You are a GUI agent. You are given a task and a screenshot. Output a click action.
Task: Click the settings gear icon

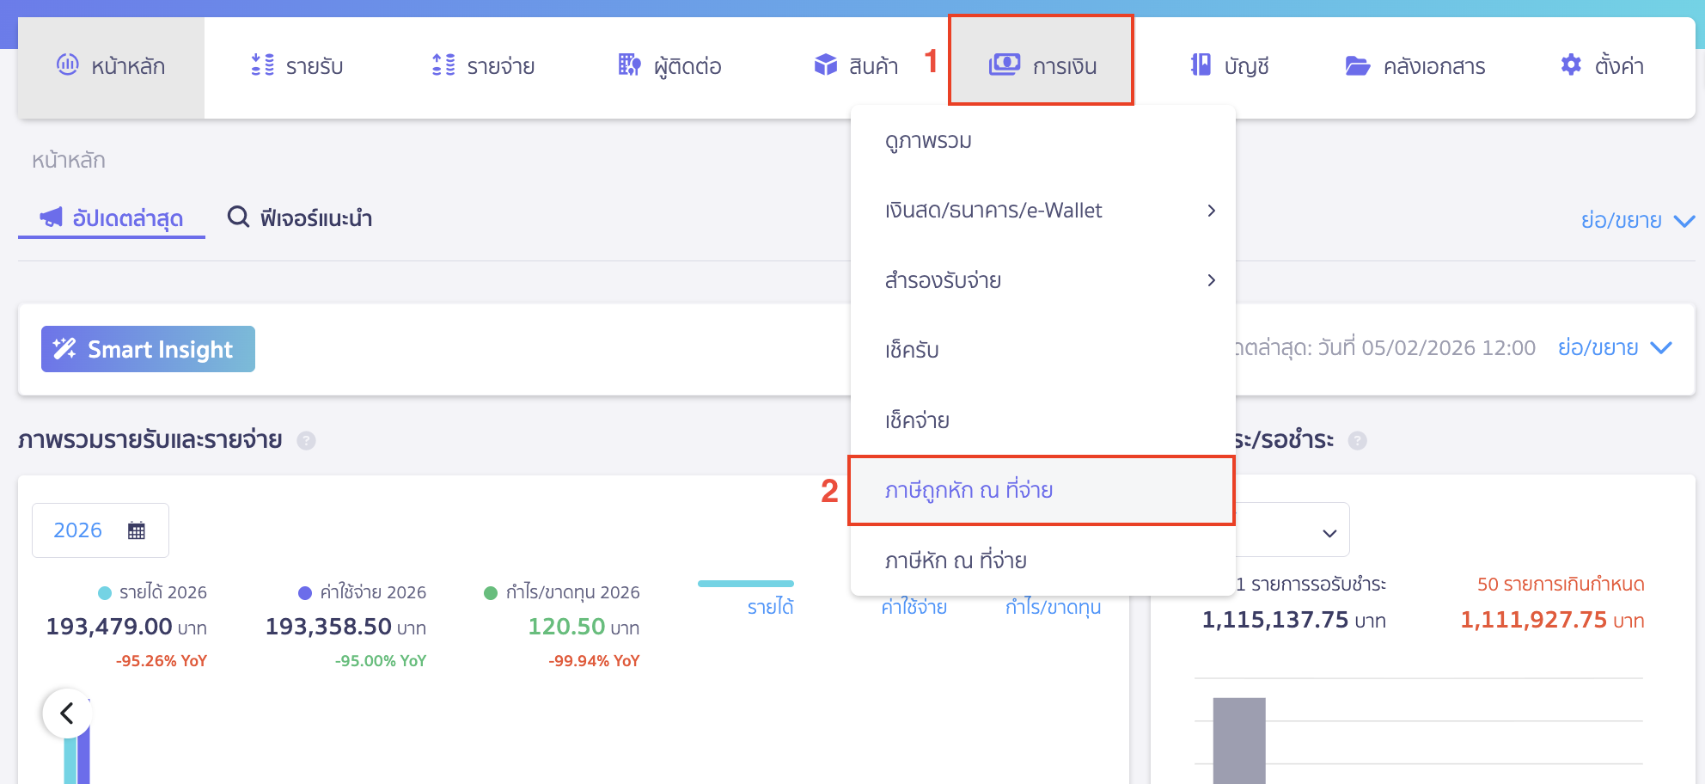pos(1570,65)
